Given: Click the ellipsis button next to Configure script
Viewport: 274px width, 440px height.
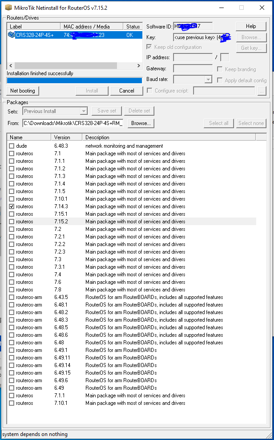Looking at the screenshot, I should click(x=262, y=91).
